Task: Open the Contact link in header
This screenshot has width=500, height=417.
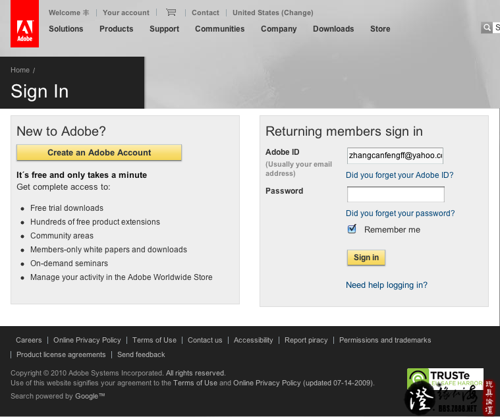Action: (x=206, y=13)
